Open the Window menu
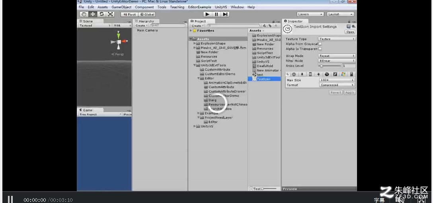 click(238, 7)
